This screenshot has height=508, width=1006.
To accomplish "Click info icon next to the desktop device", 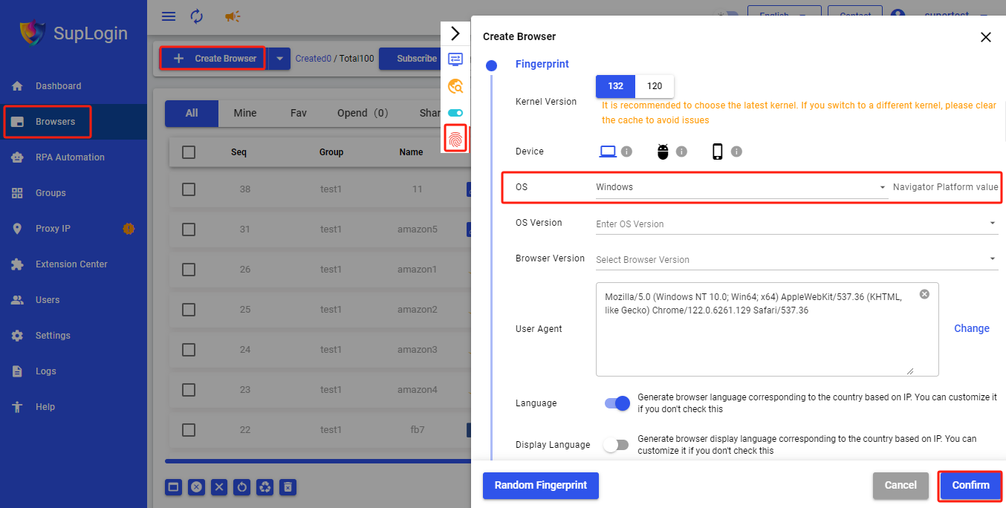I will click(x=626, y=152).
